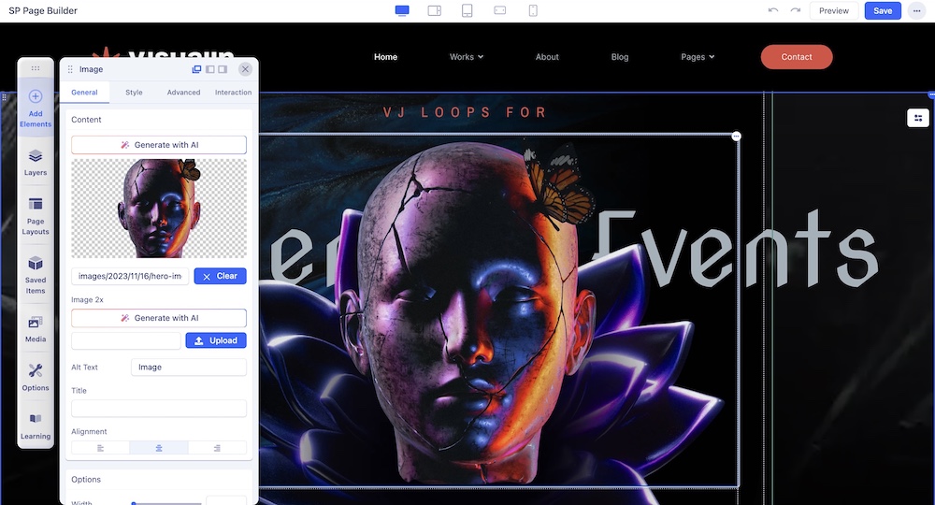Viewport: 935px width, 505px height.
Task: Switch to the Interaction tab
Action: tap(233, 93)
